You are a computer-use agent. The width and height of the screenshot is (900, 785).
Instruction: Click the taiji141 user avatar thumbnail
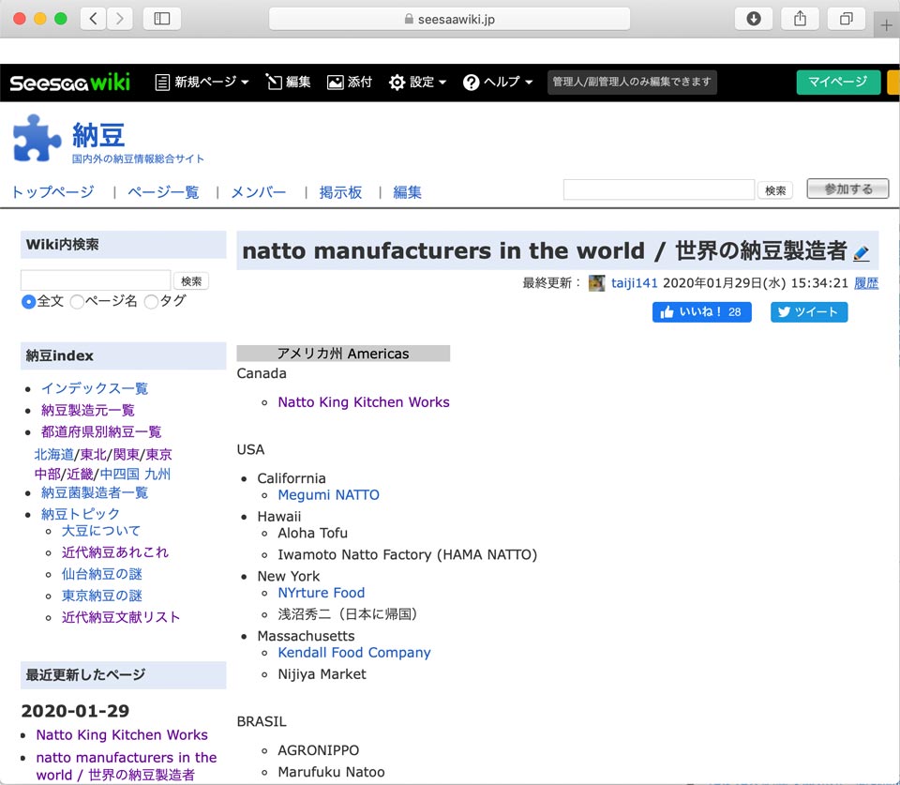point(596,283)
